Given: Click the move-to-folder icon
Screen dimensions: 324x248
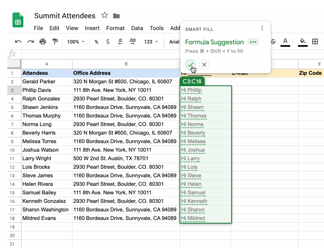Looking at the screenshot, I should tap(116, 16).
